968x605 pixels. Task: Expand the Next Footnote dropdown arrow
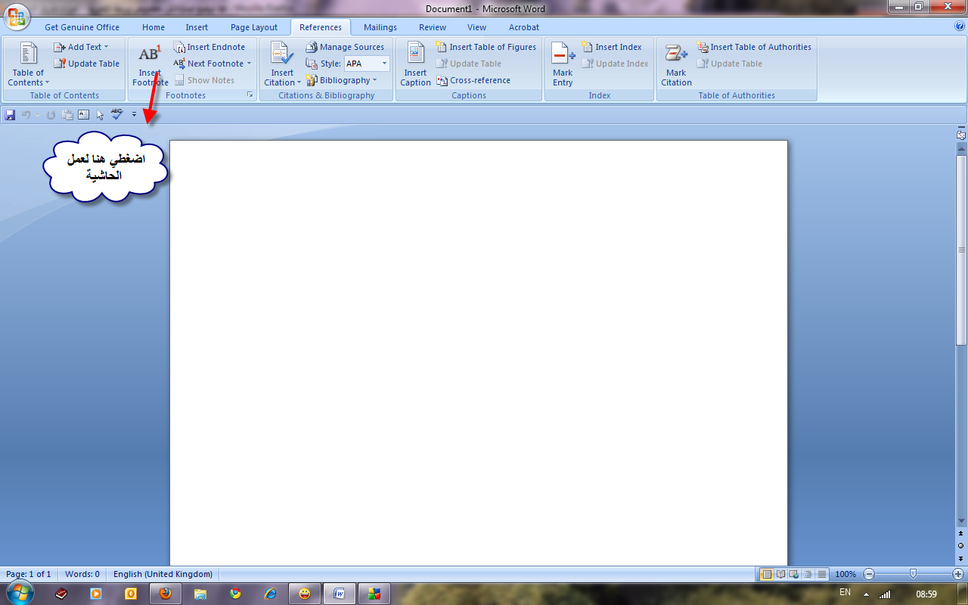tap(249, 64)
